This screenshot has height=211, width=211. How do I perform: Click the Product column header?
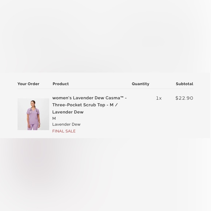61,84
